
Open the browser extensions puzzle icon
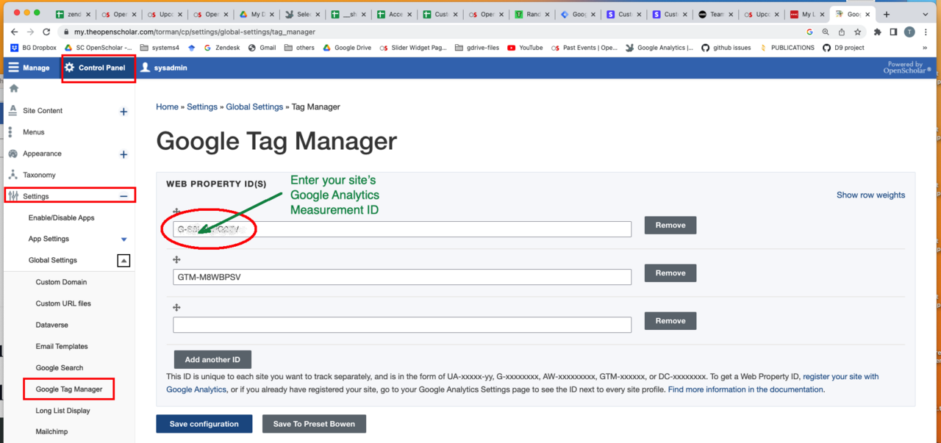click(x=877, y=32)
